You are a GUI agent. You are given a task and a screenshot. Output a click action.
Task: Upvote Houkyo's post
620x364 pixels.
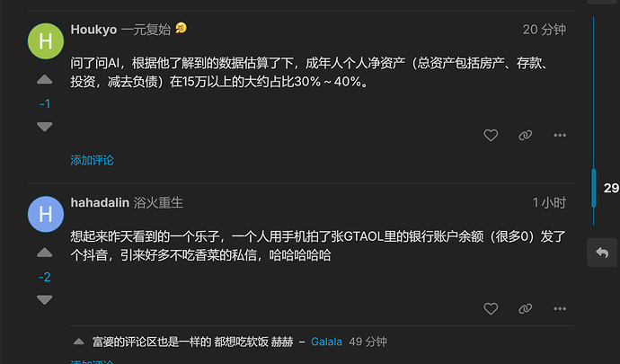pyautogui.click(x=45, y=80)
